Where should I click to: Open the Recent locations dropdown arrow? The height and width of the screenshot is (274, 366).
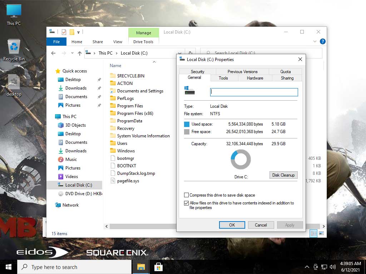point(72,53)
